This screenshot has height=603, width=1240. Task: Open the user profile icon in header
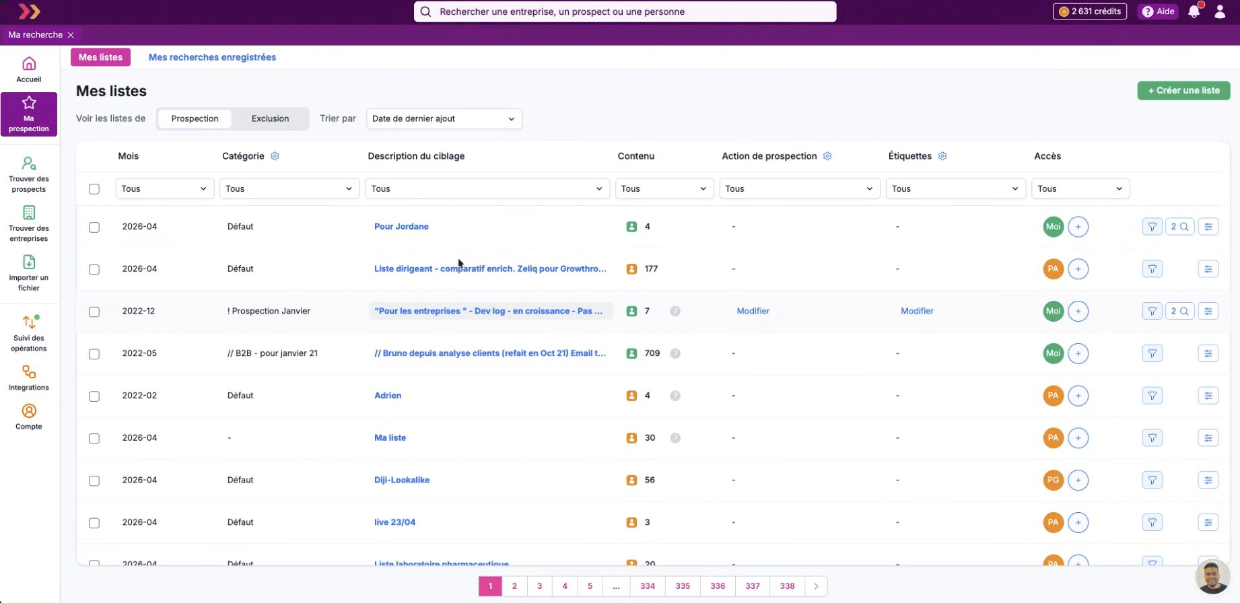tap(1220, 11)
